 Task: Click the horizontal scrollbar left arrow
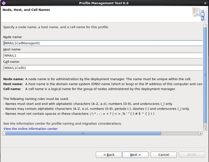[4, 133]
